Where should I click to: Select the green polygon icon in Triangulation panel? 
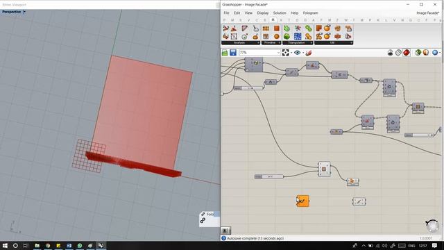pos(287,28)
